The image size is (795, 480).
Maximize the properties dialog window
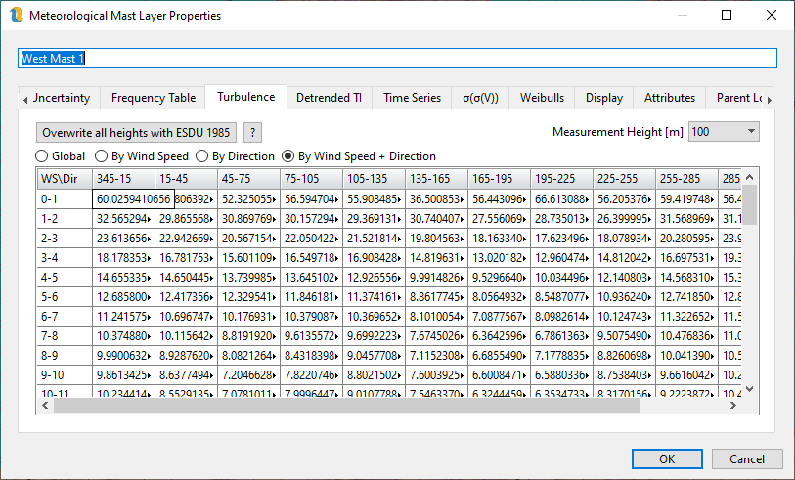coord(727,16)
